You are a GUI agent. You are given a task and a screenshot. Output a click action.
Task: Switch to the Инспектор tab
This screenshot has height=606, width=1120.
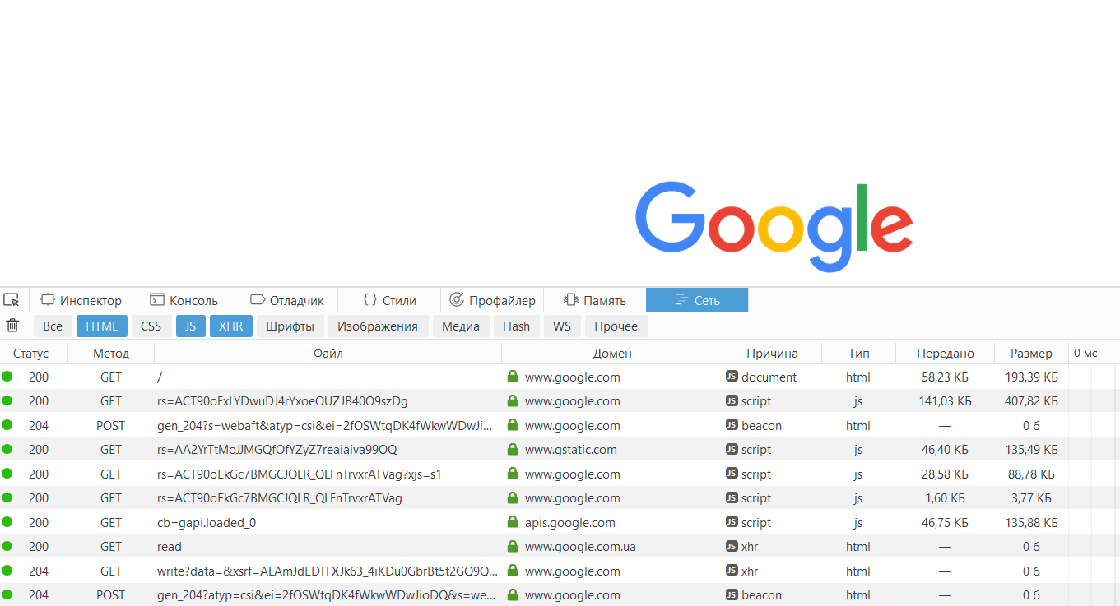[81, 300]
